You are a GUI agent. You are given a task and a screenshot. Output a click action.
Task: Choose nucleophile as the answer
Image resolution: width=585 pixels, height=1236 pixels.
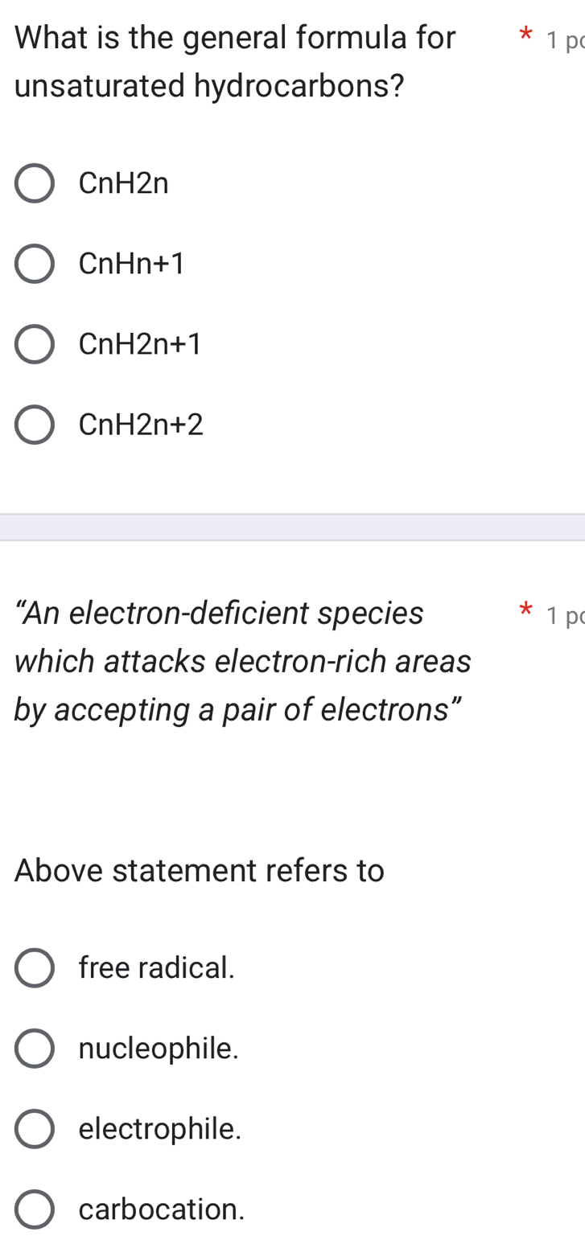tap(34, 1048)
